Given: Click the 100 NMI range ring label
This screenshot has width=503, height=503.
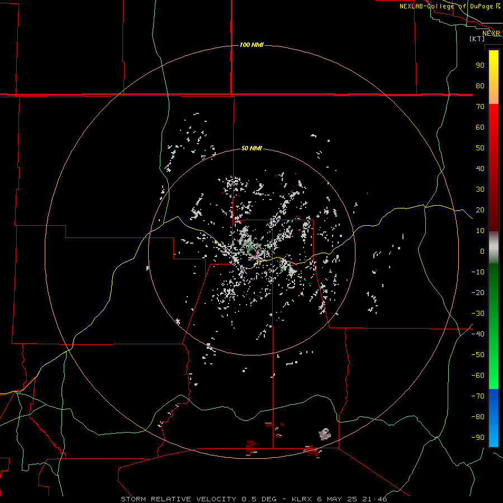Looking at the screenshot, I should pyautogui.click(x=251, y=45).
